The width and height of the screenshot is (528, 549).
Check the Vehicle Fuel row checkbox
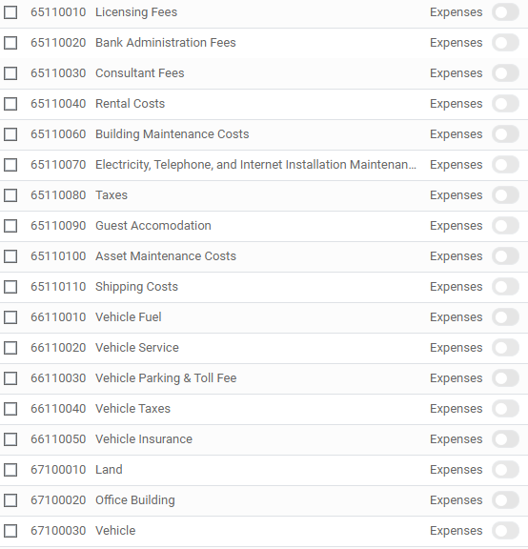[10, 317]
